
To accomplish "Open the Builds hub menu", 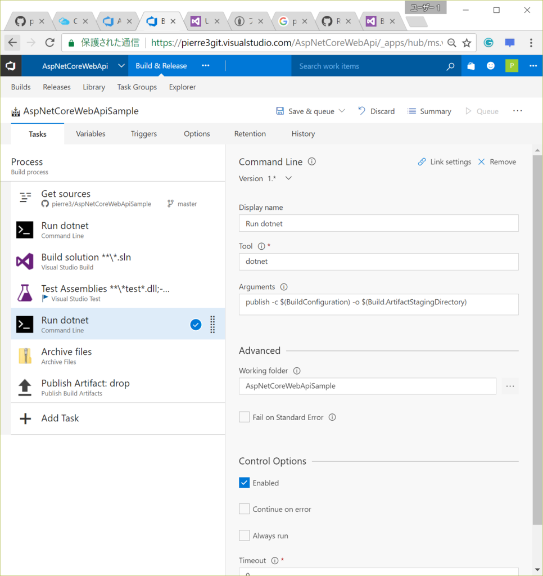I will [x=21, y=87].
